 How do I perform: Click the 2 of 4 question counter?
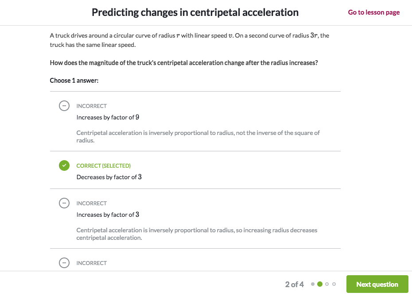[x=294, y=284]
